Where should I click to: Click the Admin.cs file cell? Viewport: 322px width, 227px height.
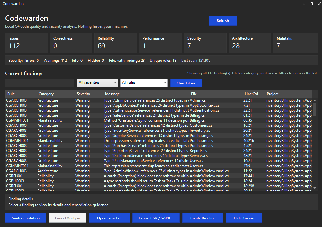[x=198, y=100]
